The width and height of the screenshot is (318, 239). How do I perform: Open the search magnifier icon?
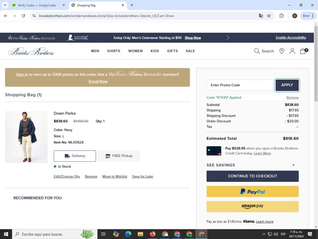(x=257, y=51)
